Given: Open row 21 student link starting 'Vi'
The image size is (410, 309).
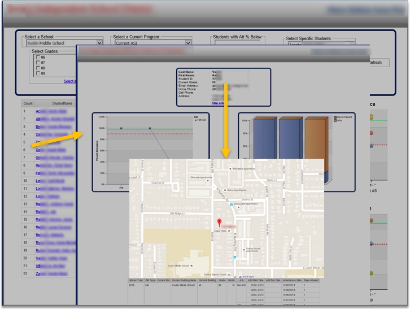Looking at the screenshot, I should click(50, 266).
